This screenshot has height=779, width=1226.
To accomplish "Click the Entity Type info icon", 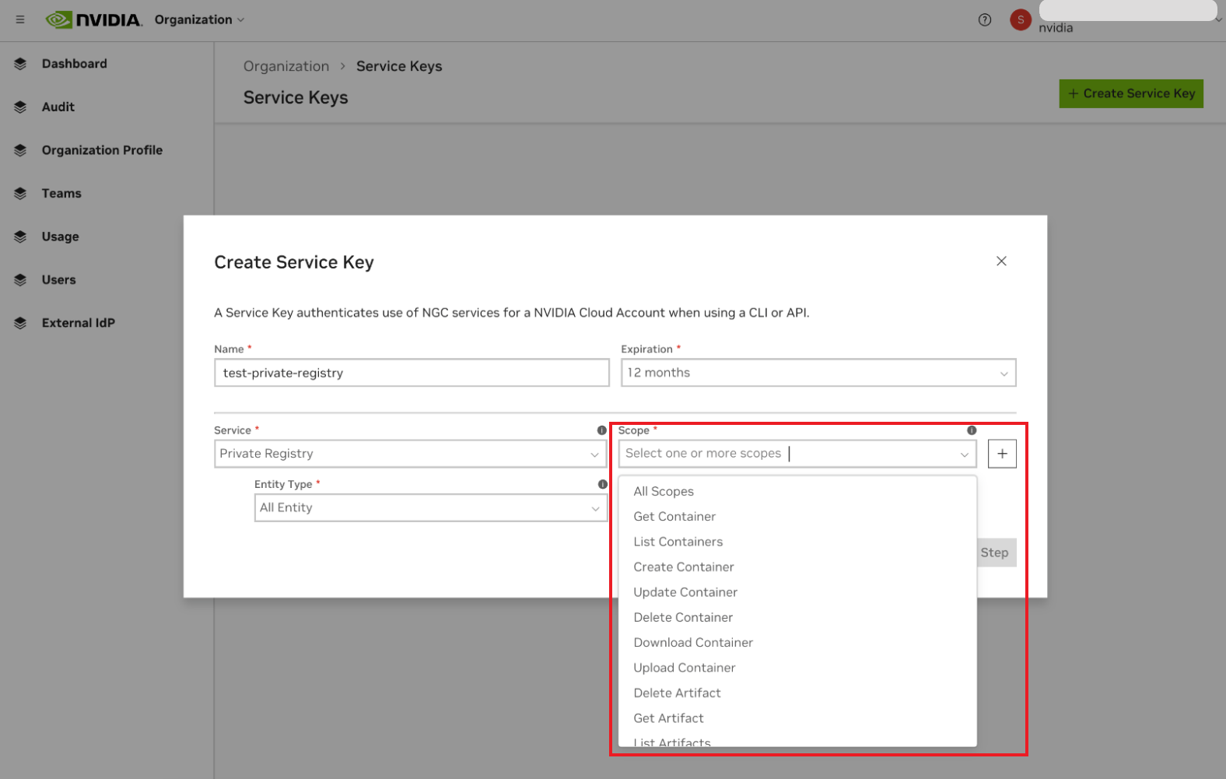I will point(602,484).
